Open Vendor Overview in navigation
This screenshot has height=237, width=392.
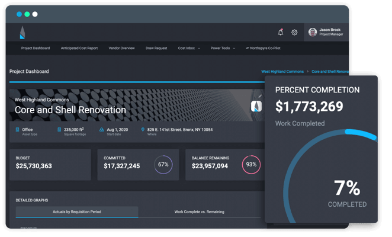coord(121,49)
